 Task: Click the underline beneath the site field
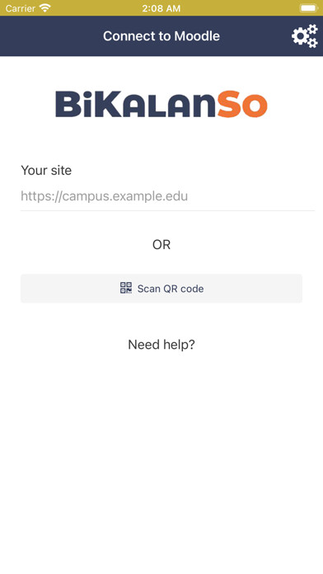coord(167,210)
